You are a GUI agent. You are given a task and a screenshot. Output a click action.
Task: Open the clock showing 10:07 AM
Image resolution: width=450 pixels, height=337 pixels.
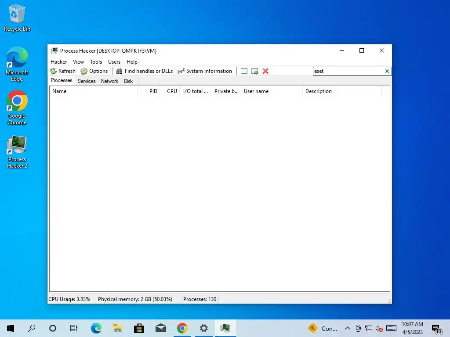coord(412,328)
